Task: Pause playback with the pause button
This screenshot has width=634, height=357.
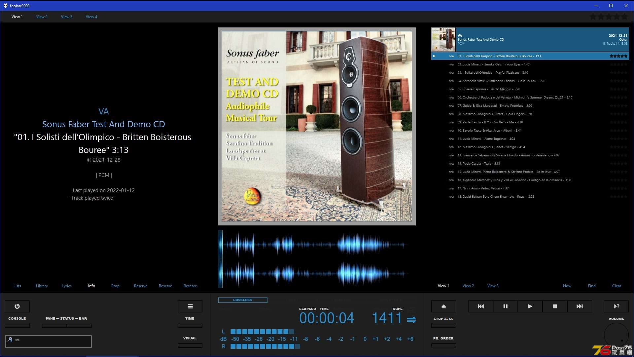Action: click(505, 306)
